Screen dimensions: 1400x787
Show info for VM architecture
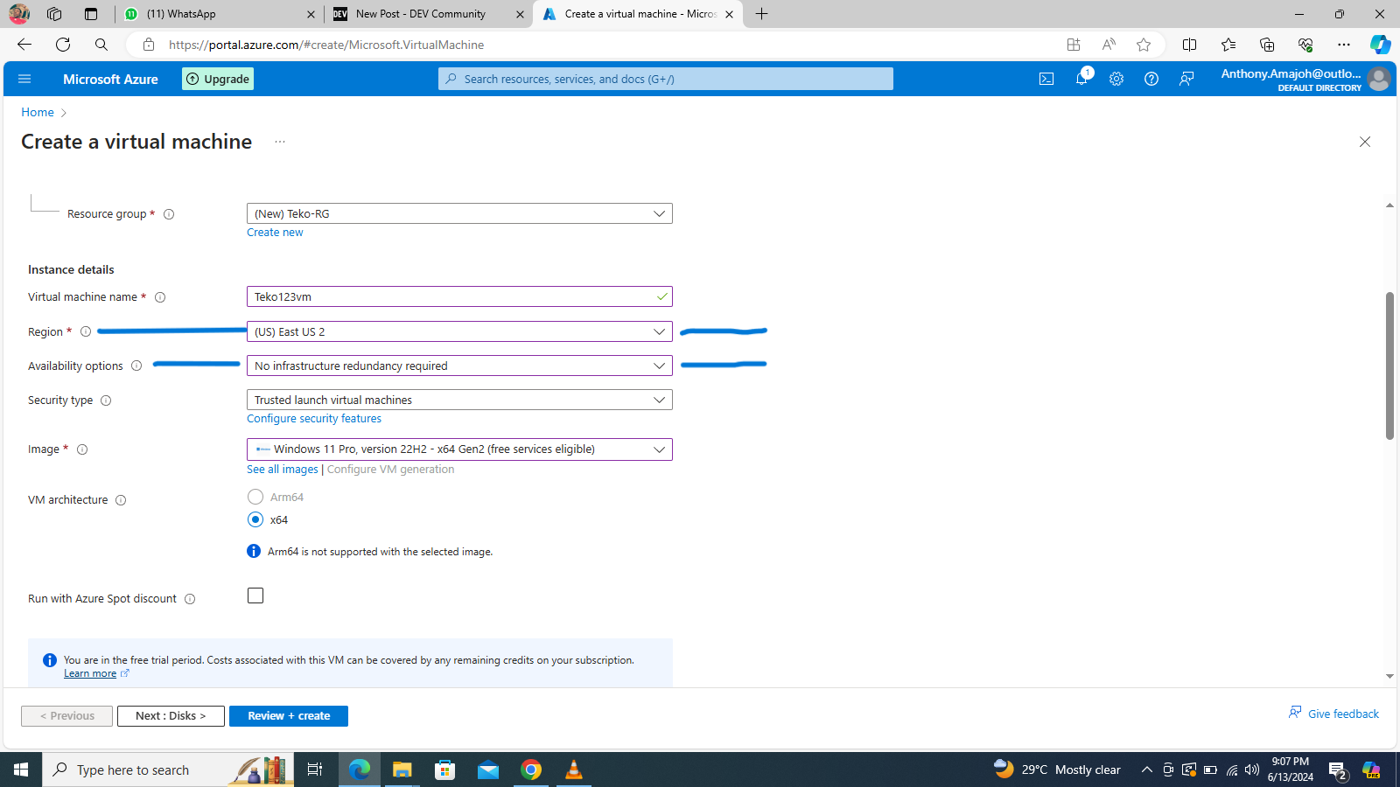click(121, 500)
